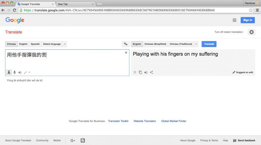Open the Google apps grid
The image size is (261, 145).
point(234,20)
